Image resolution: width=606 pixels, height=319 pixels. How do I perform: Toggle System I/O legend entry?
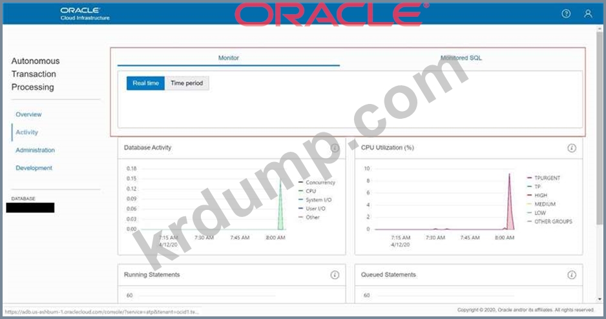315,200
